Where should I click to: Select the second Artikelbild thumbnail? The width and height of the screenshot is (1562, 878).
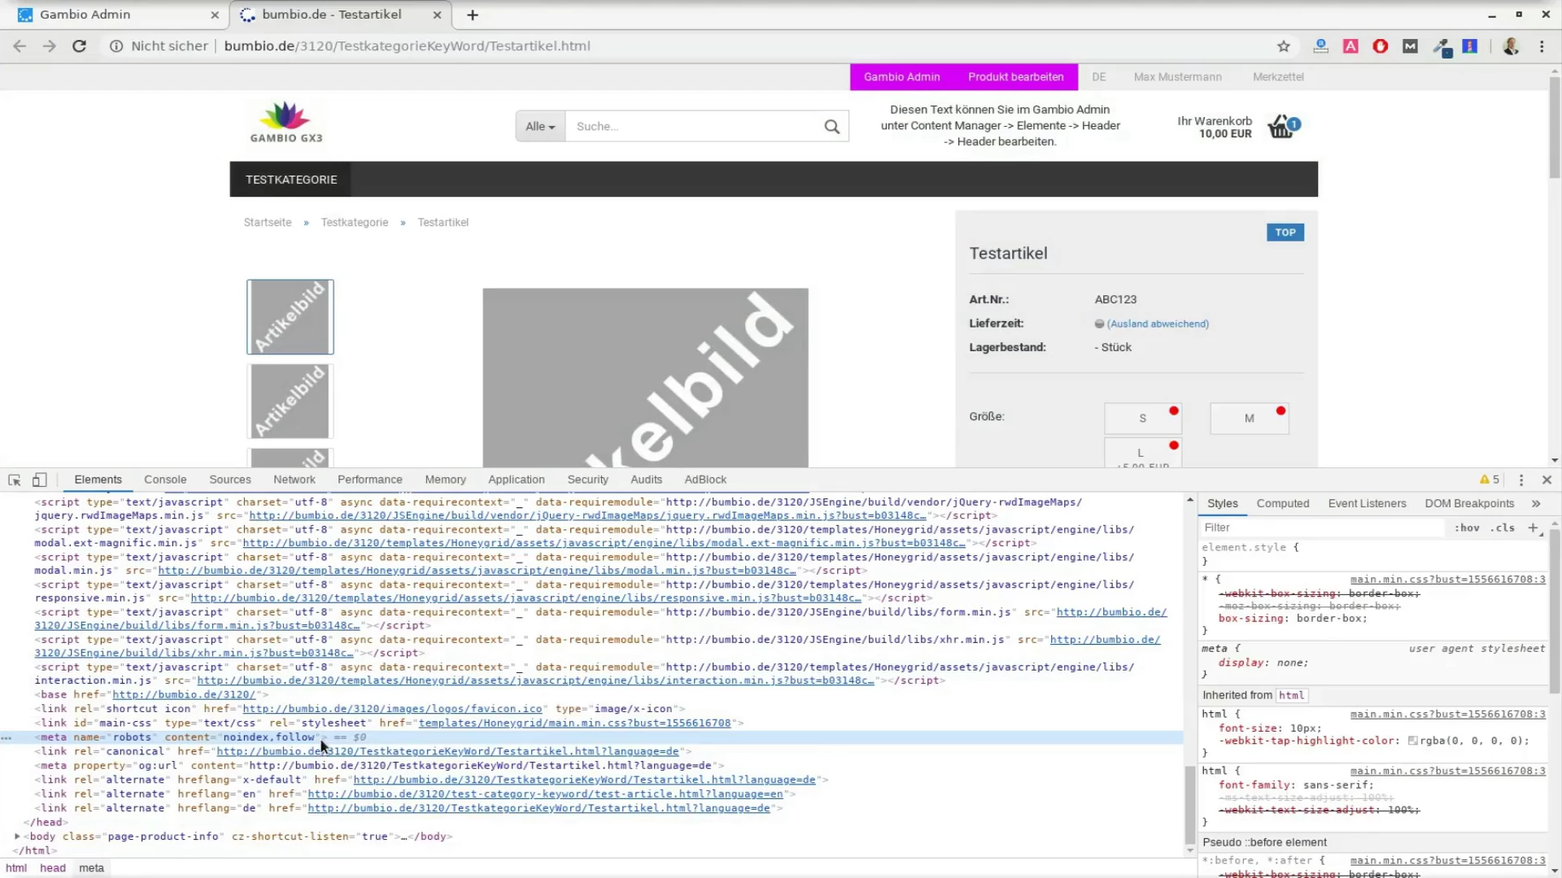tap(290, 401)
